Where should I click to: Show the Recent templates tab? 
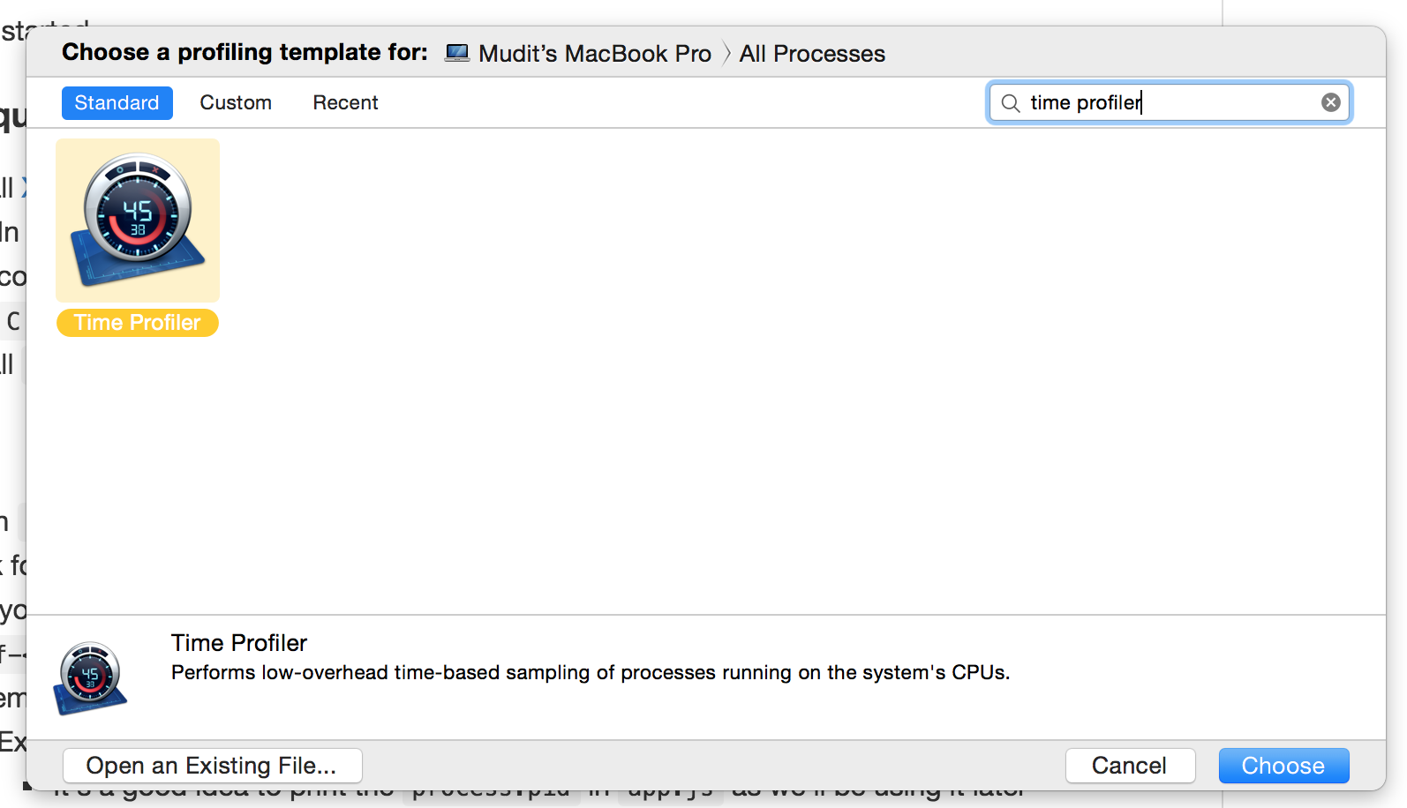(345, 102)
